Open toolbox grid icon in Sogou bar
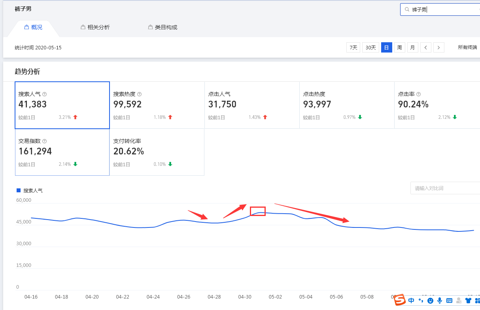This screenshot has width=480, height=310. 477,301
